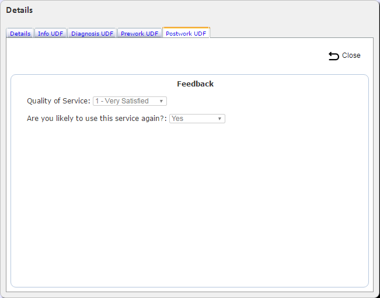Click the back-arrow icon beside Close

click(334, 56)
